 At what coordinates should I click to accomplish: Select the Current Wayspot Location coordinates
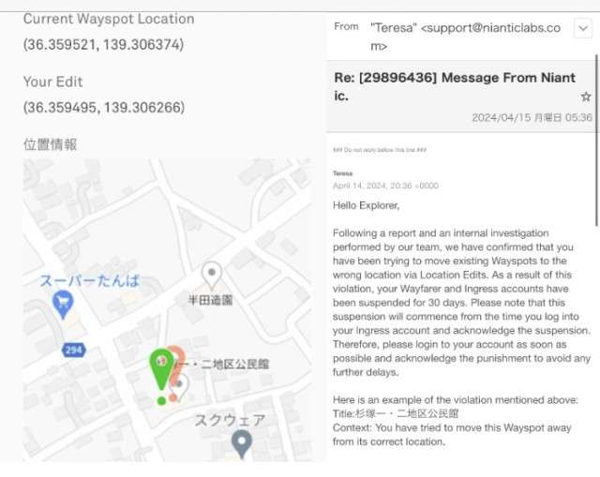[103, 45]
